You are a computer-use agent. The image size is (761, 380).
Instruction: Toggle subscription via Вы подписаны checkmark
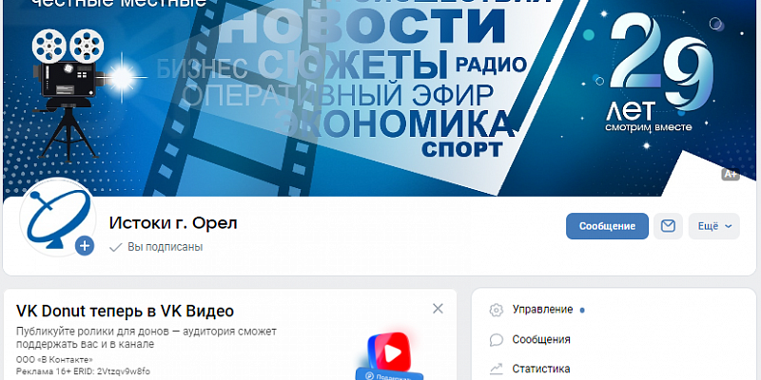coord(115,247)
